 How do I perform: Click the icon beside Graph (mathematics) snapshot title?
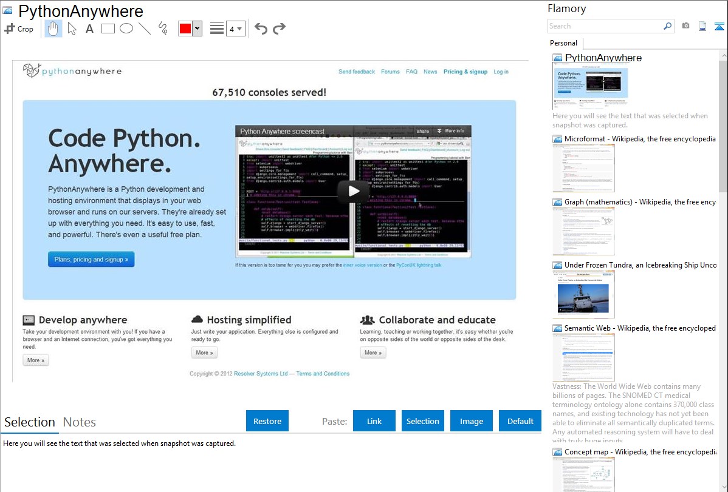click(557, 202)
